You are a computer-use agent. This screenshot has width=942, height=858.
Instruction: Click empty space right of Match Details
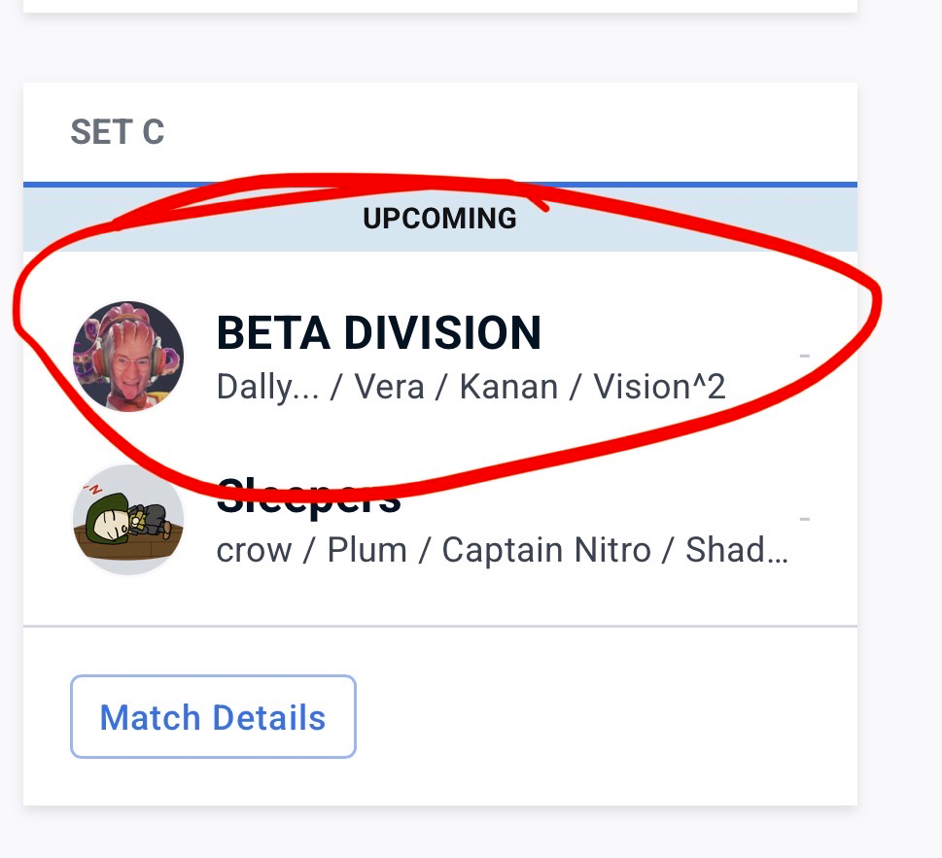pyautogui.click(x=603, y=717)
